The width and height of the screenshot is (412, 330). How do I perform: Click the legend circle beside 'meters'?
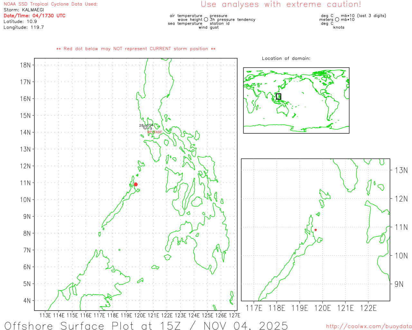pyautogui.click(x=337, y=20)
